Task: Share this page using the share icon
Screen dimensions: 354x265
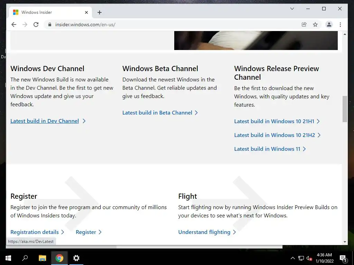Action: (x=304, y=24)
